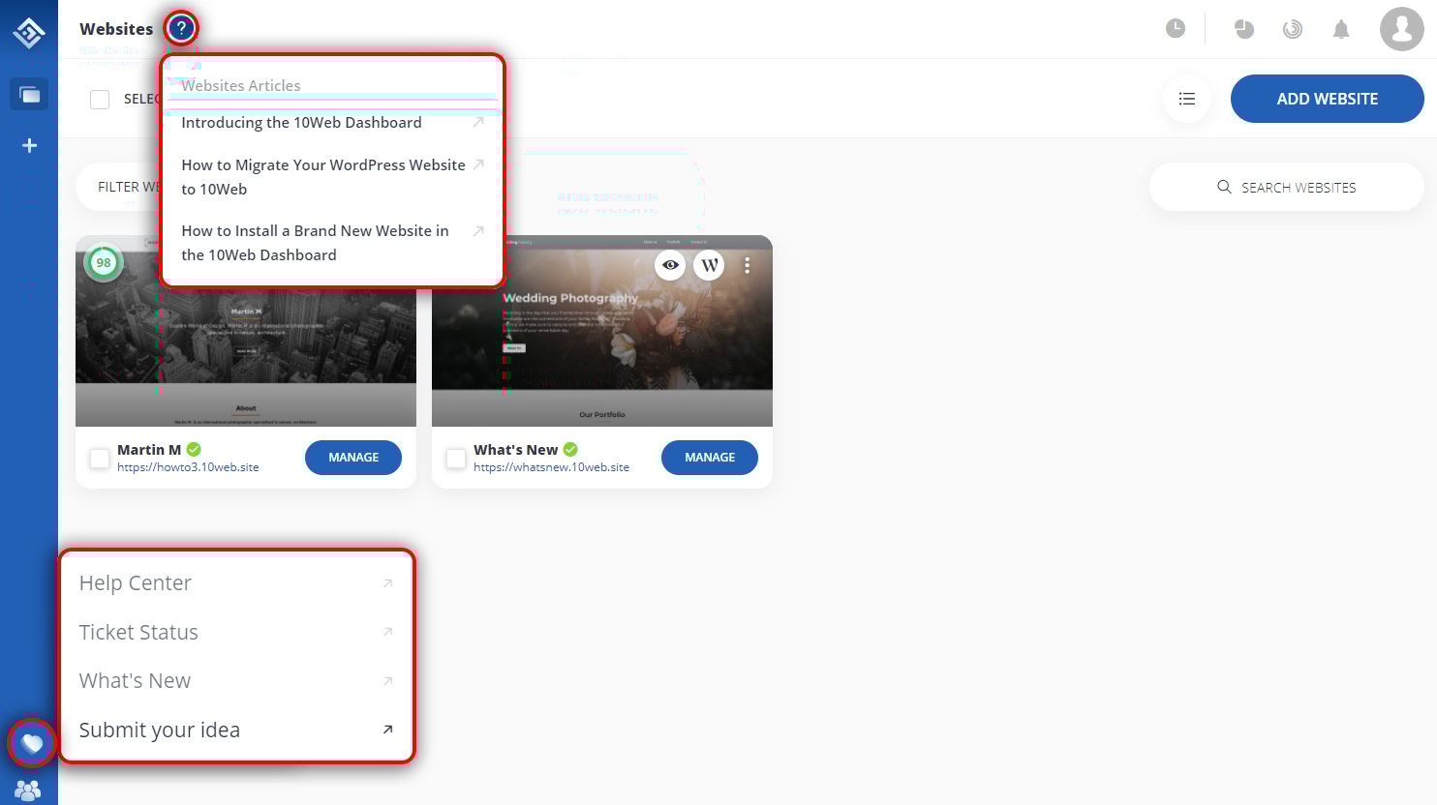Click the clock history icon in the top bar

1176,28
